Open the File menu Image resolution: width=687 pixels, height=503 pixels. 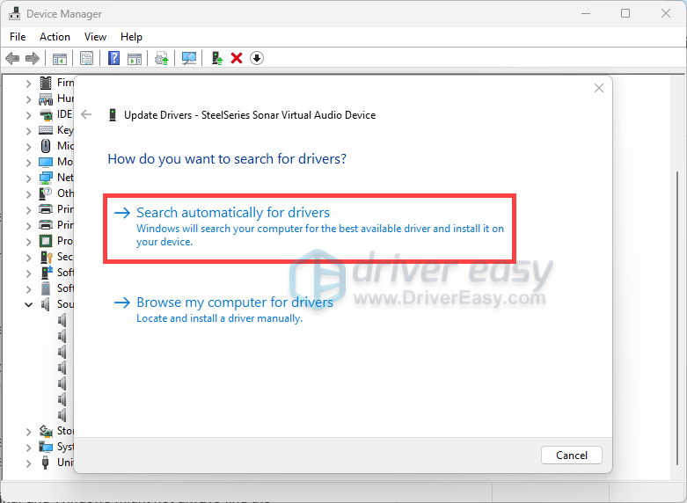point(18,37)
